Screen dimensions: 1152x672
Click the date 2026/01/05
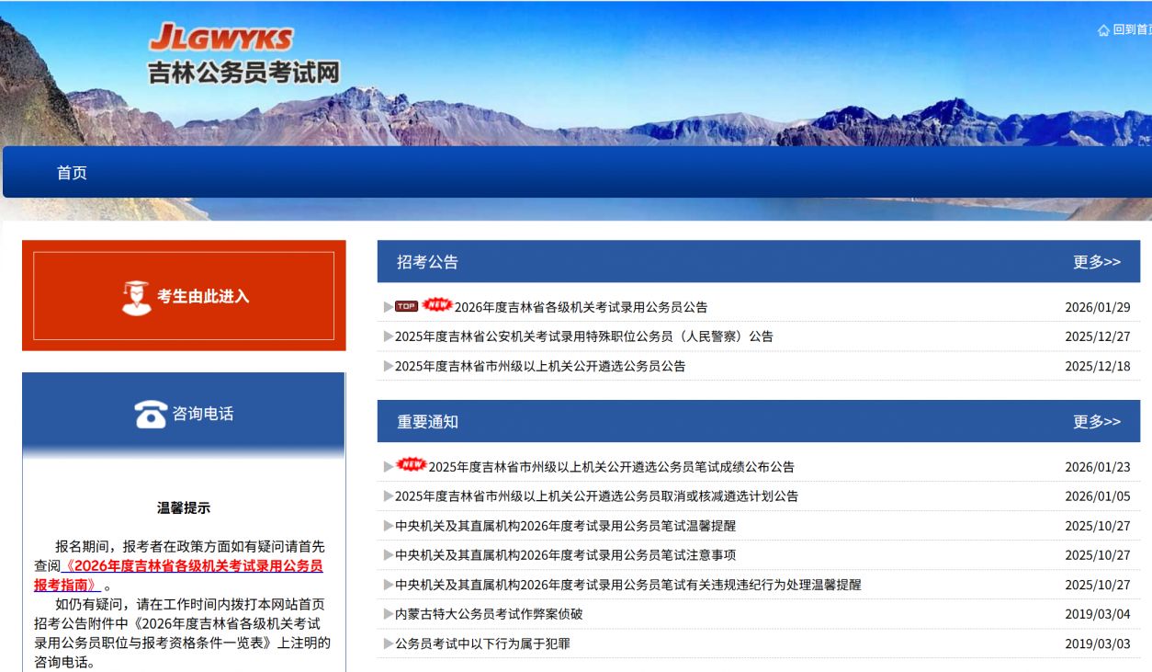pyautogui.click(x=1098, y=496)
